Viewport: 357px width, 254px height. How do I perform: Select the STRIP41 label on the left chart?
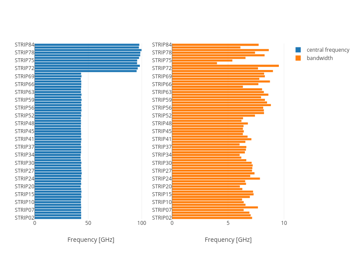tap(24, 139)
